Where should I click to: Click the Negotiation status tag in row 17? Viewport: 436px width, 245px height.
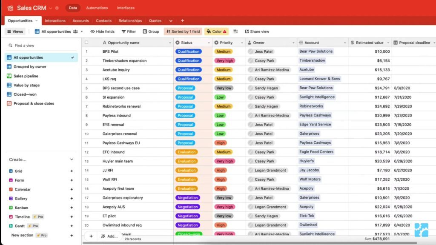coord(188,198)
